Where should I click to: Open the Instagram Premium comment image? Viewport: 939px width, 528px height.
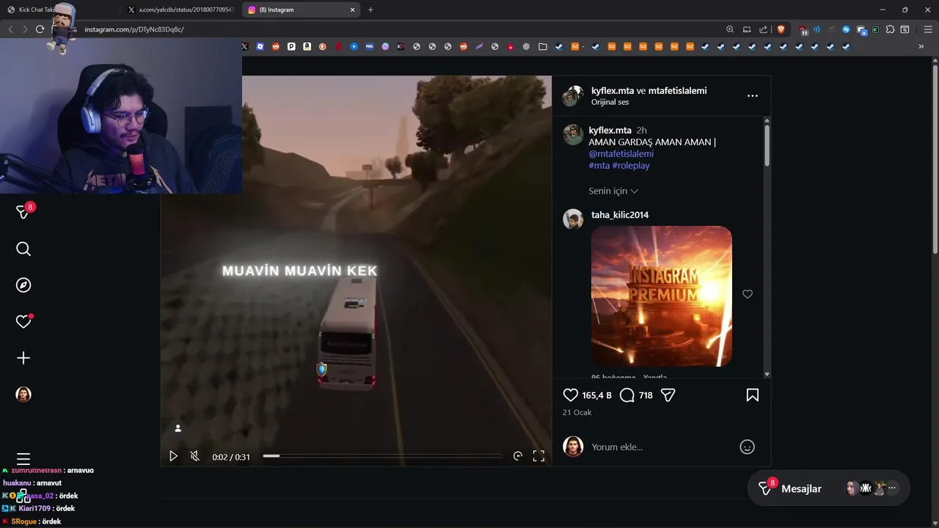click(x=661, y=296)
